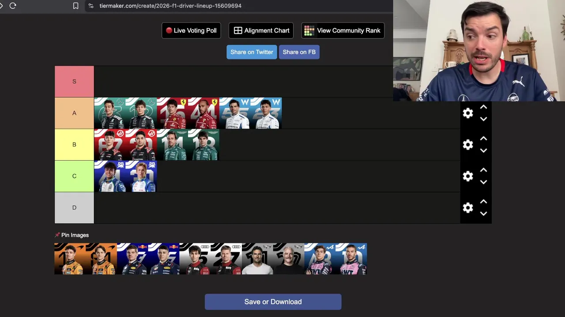Select Haas driver number 87 card
Image resolution: width=565 pixels, height=317 pixels.
point(109,145)
